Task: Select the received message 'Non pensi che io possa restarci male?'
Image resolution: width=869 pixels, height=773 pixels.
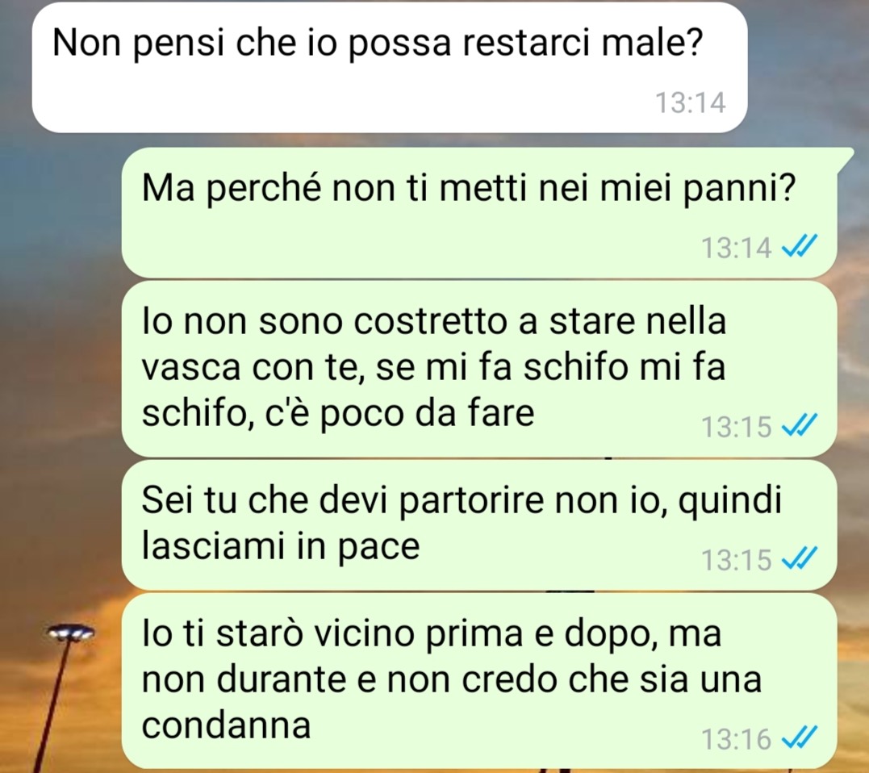Action: pos(390,67)
